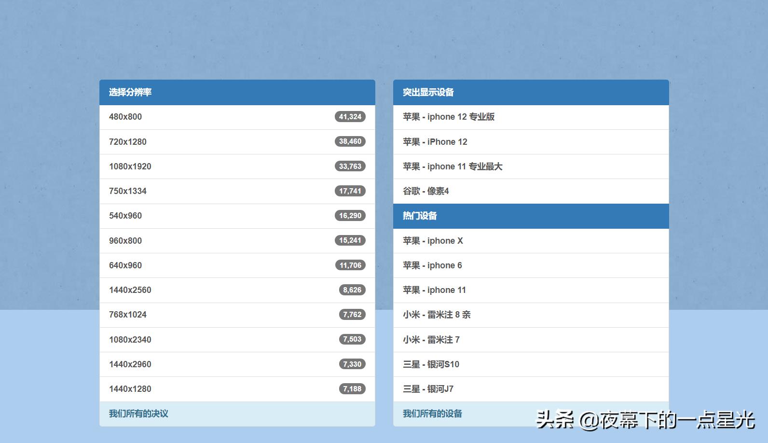Click the 热门设备 section header
Viewport: 768px width, 443px height.
(531, 216)
